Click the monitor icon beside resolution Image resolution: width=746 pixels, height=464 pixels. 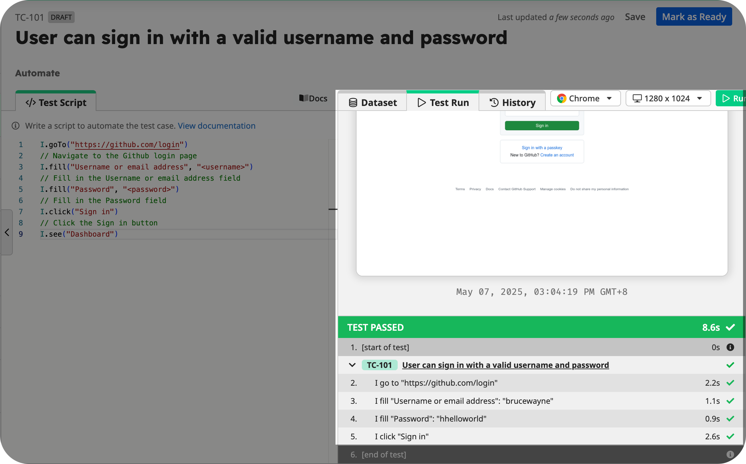[637, 98]
